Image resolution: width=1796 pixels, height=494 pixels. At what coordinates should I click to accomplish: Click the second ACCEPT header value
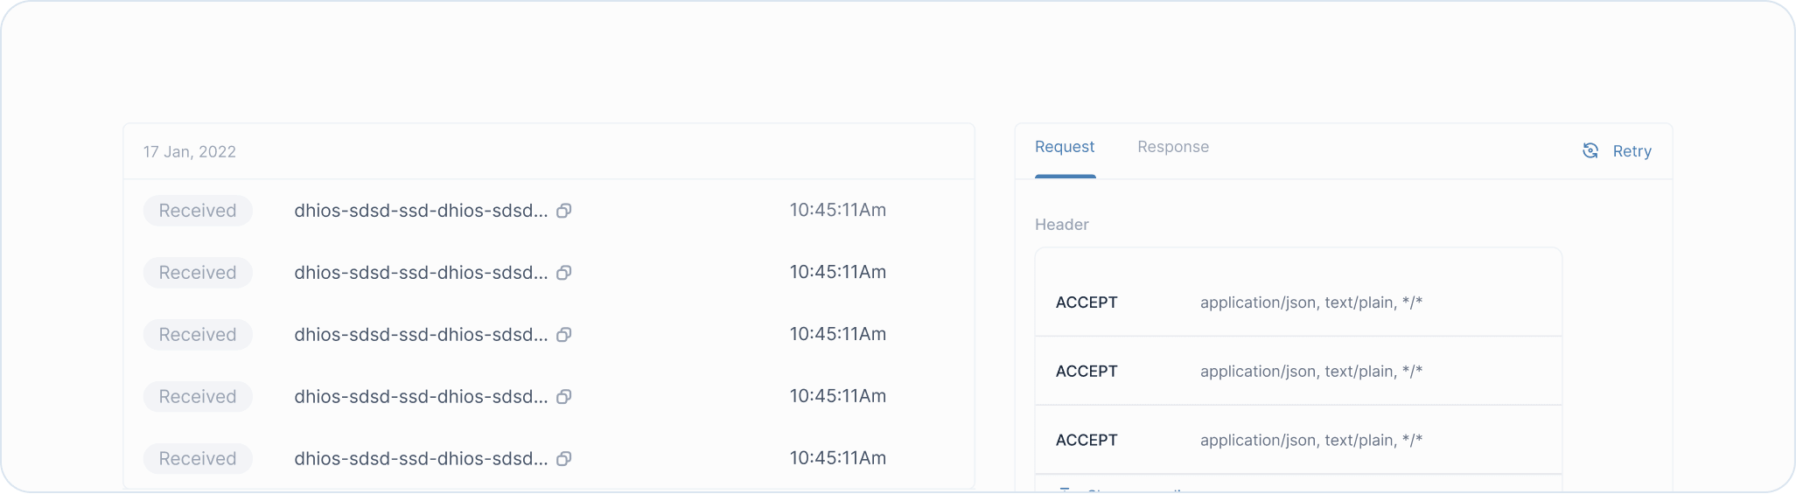point(1310,372)
